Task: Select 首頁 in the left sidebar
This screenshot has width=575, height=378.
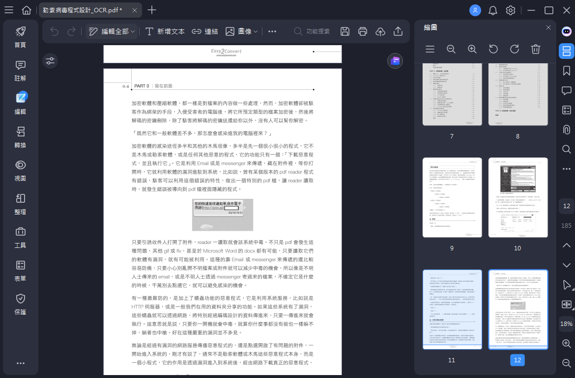Action: coord(20,37)
